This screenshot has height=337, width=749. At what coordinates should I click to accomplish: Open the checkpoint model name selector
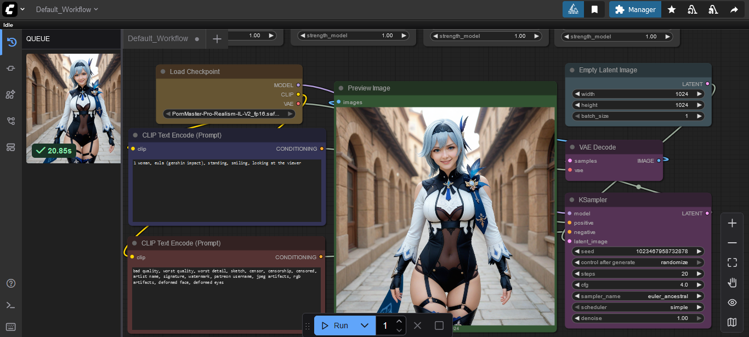point(229,114)
